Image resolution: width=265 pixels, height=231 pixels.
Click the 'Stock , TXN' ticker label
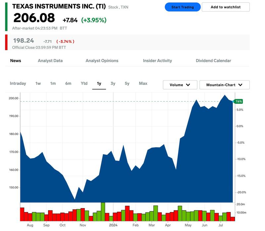[118, 7]
